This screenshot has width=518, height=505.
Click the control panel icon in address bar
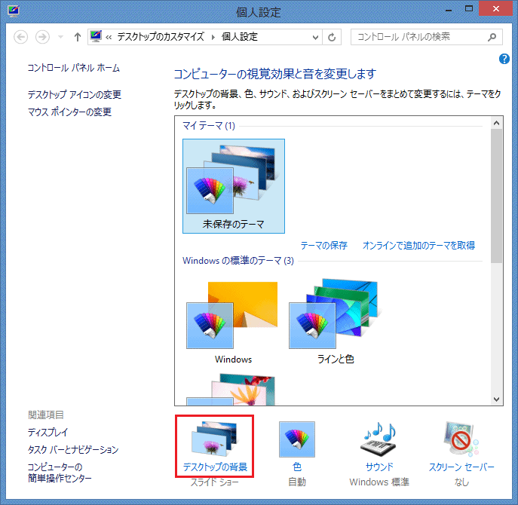pos(96,36)
